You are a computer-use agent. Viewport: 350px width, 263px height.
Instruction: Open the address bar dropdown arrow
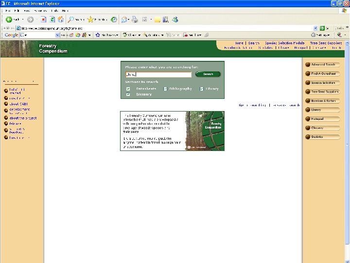coord(315,28)
